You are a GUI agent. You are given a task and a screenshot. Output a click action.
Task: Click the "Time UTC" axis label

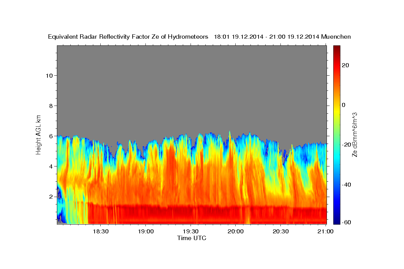click(x=192, y=238)
